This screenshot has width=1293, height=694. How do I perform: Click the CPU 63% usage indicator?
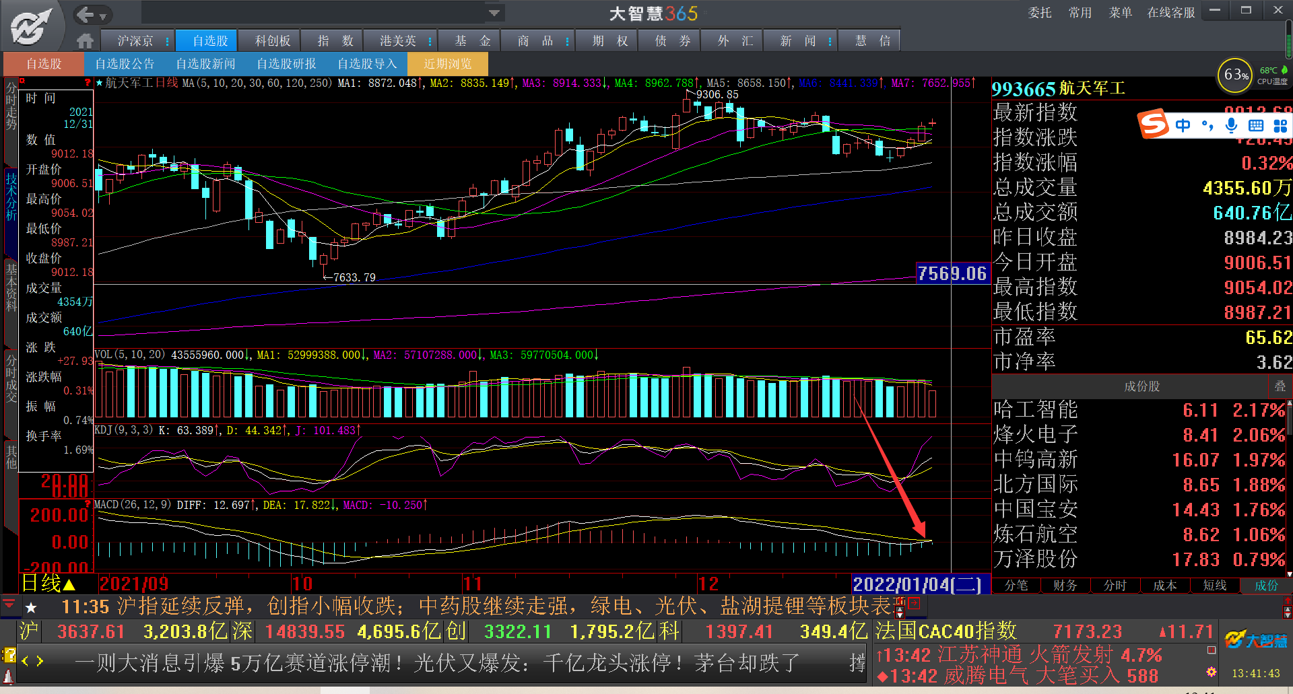click(1235, 75)
